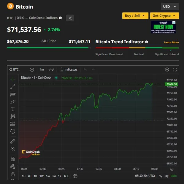Toggle lock all drawing tools

point(13,174)
